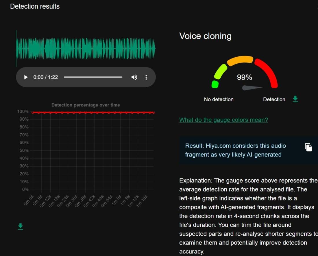Click the 'Detection percentage over time' chart title

pos(86,105)
